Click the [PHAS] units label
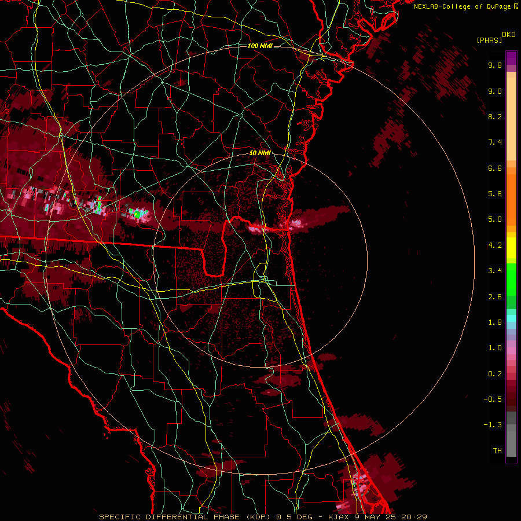The height and width of the screenshot is (521, 521). 489,41
